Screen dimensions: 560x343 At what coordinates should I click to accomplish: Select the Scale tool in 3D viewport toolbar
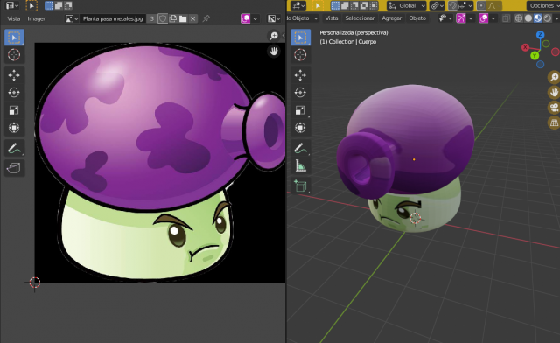pyautogui.click(x=300, y=110)
